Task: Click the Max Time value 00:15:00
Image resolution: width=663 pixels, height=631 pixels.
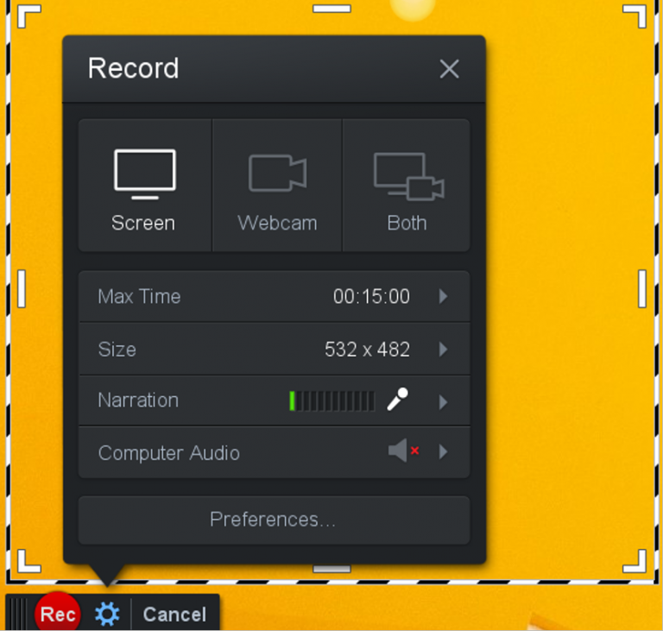Action: point(371,296)
